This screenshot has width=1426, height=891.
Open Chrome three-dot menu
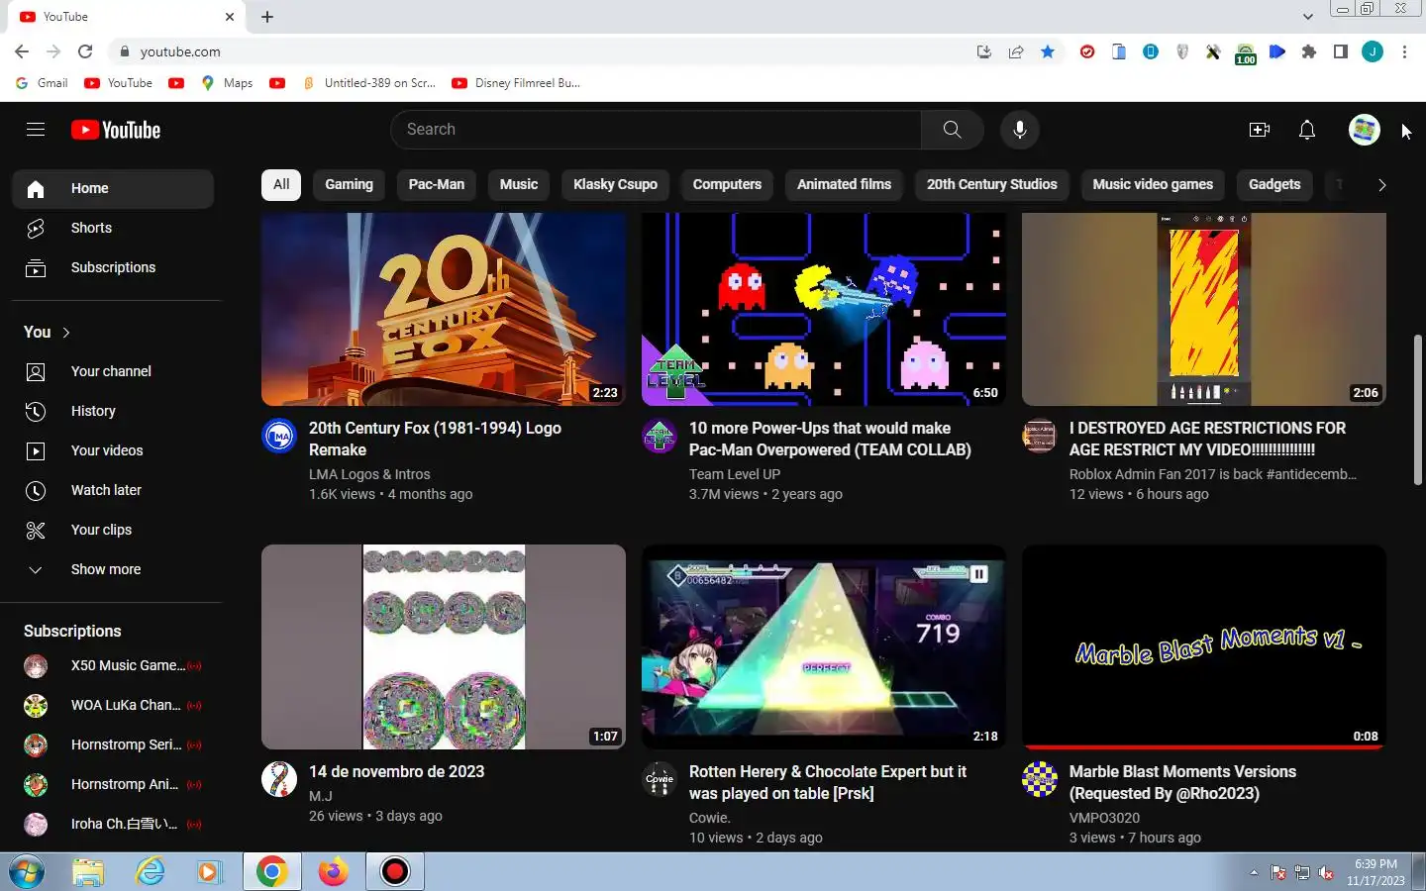(1404, 51)
